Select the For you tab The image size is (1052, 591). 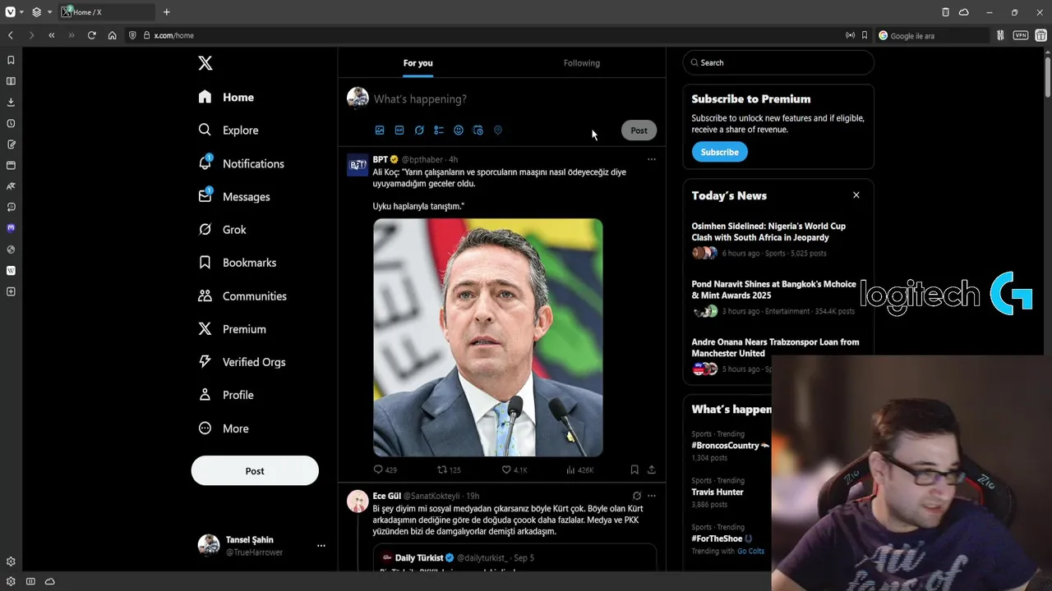[418, 63]
